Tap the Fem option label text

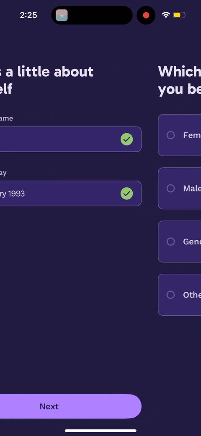click(x=192, y=135)
